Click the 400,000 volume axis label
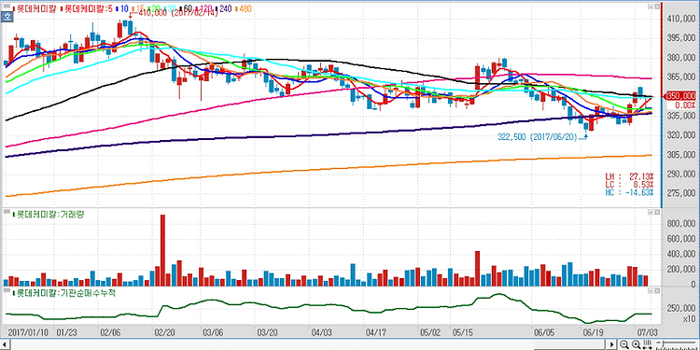 click(x=681, y=254)
